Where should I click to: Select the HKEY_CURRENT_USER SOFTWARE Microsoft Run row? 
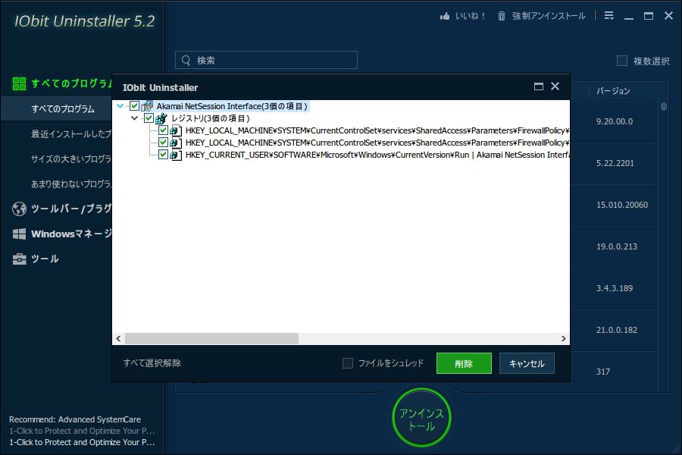pyautogui.click(x=377, y=155)
